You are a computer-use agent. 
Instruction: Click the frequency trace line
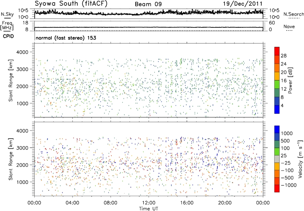[149, 27]
